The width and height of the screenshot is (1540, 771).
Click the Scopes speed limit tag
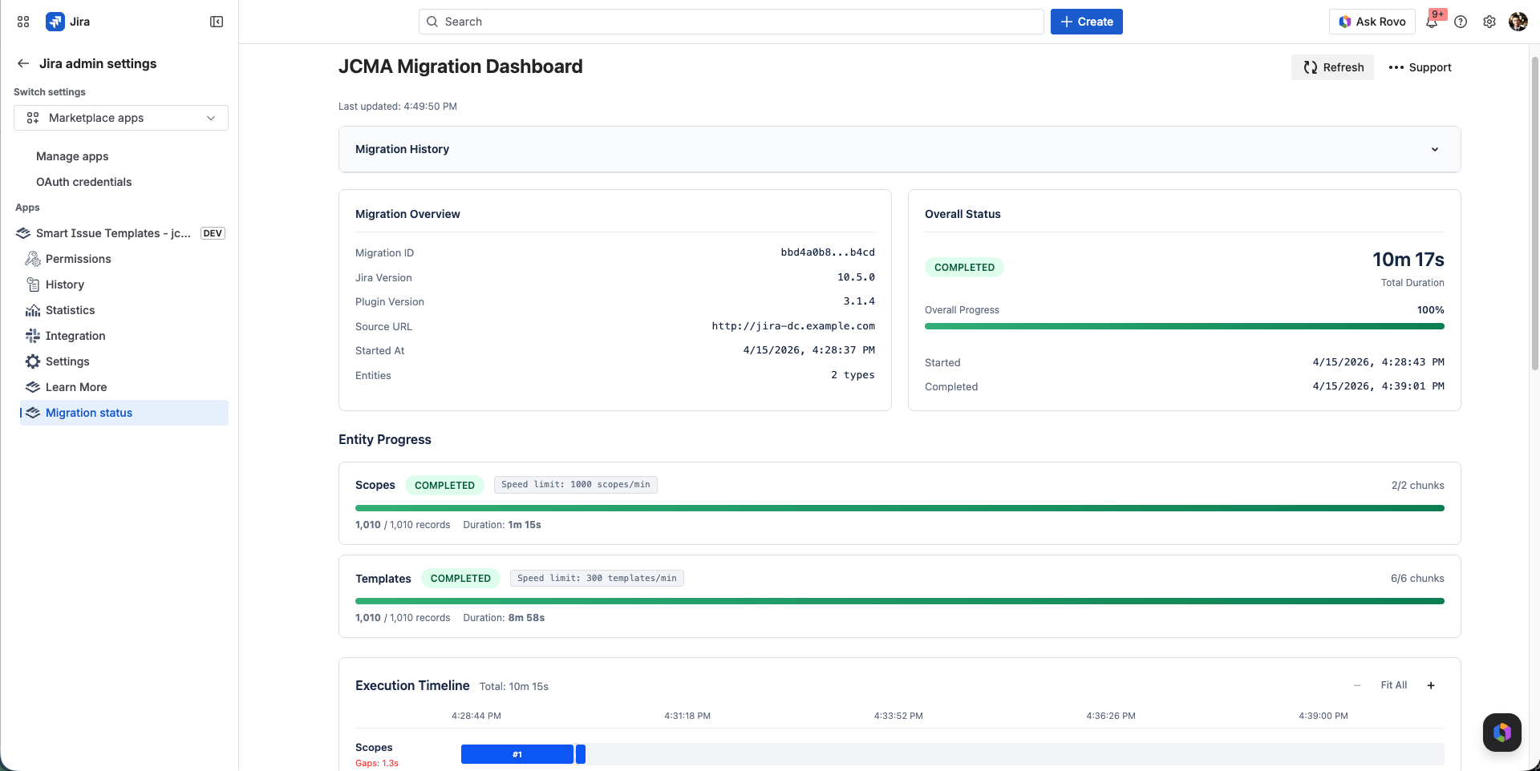[x=576, y=485]
